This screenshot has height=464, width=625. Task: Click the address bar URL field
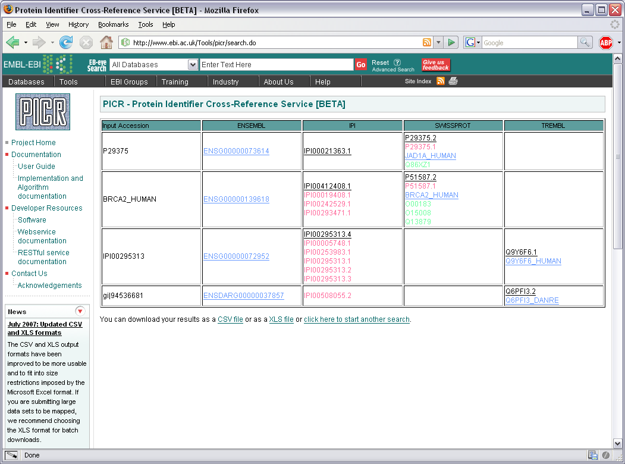(277, 42)
